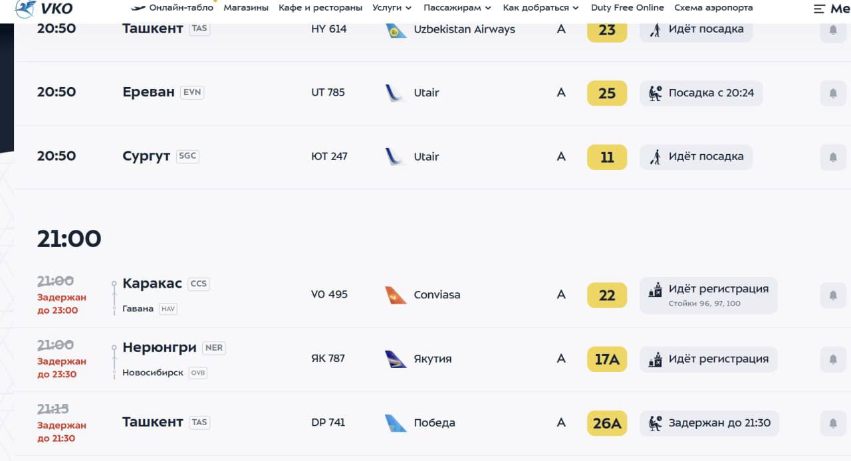
Task: Open the Магазины menu item
Action: coord(246,8)
